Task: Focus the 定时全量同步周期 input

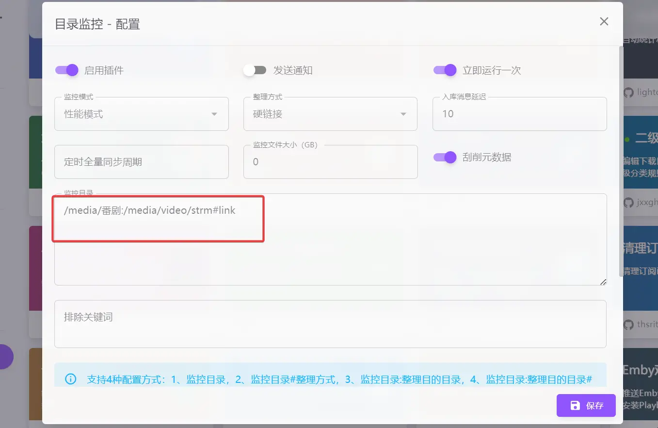Action: click(x=141, y=162)
